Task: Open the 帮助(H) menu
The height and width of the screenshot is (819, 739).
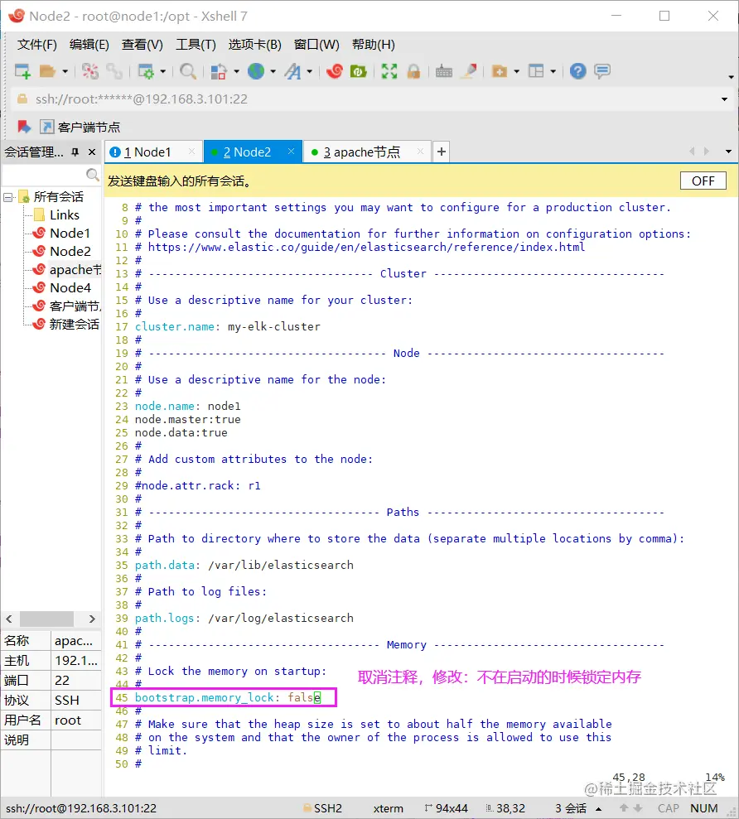Action: 373,45
